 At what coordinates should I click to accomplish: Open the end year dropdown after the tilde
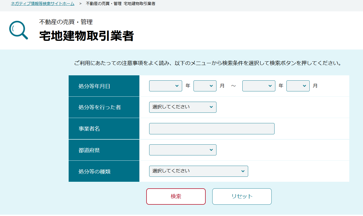(x=259, y=86)
